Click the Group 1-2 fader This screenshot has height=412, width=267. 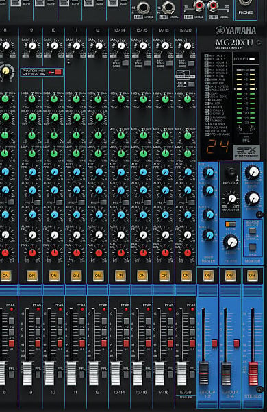[x=204, y=374]
